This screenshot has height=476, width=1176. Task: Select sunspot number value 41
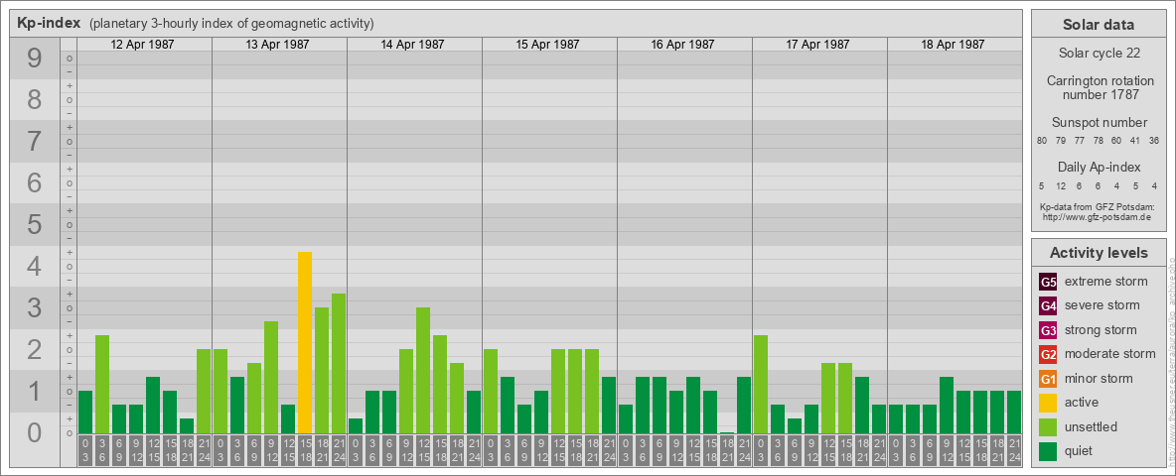(x=1135, y=141)
